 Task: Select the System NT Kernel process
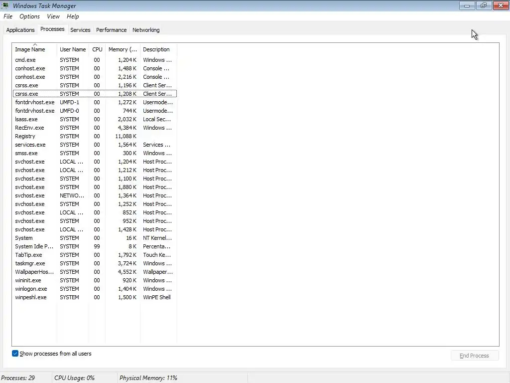click(95, 238)
